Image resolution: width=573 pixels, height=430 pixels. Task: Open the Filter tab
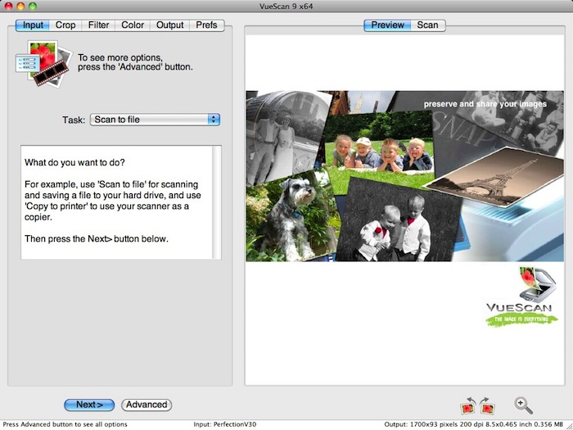[x=98, y=25]
